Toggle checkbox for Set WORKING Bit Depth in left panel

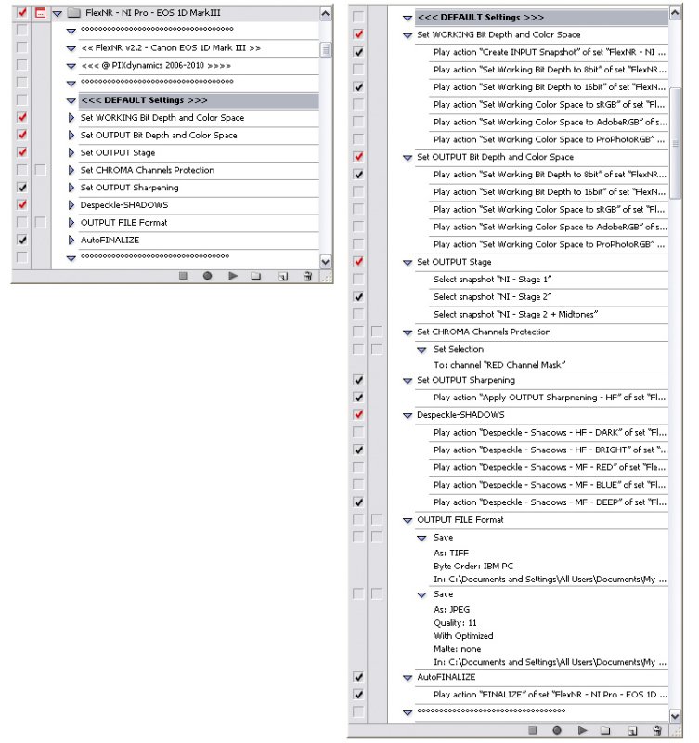click(x=21, y=118)
